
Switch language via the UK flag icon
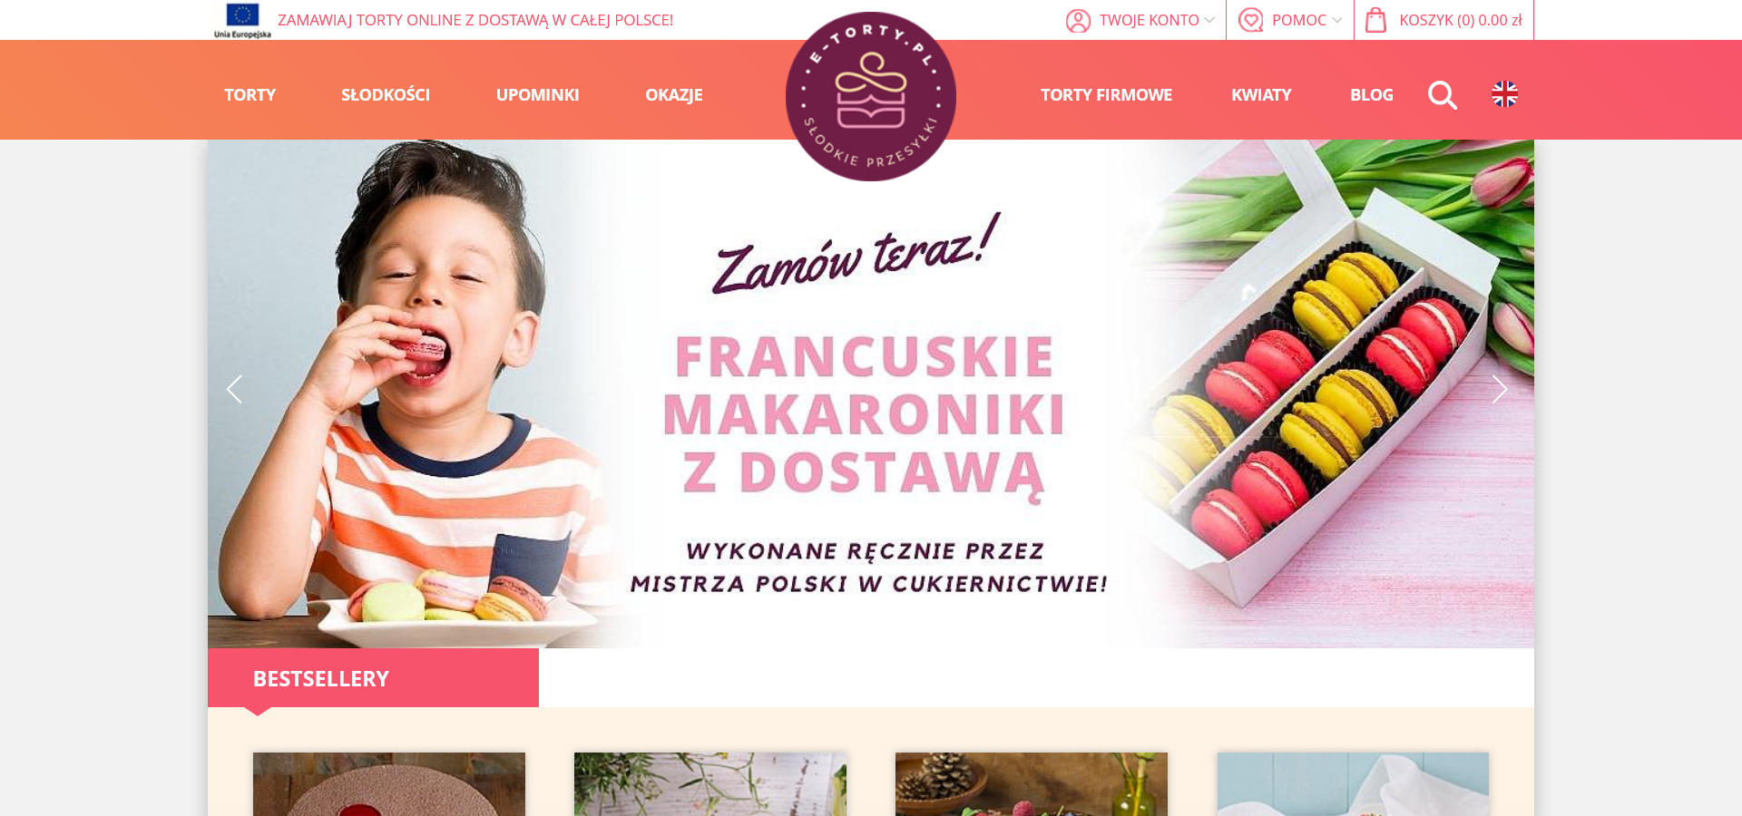1504,94
